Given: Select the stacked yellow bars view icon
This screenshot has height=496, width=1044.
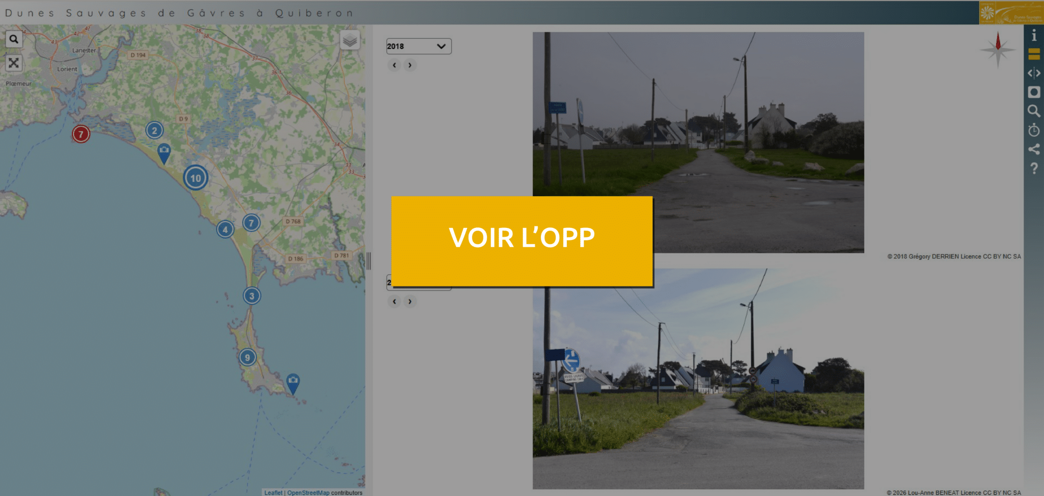Looking at the screenshot, I should click(1034, 54).
